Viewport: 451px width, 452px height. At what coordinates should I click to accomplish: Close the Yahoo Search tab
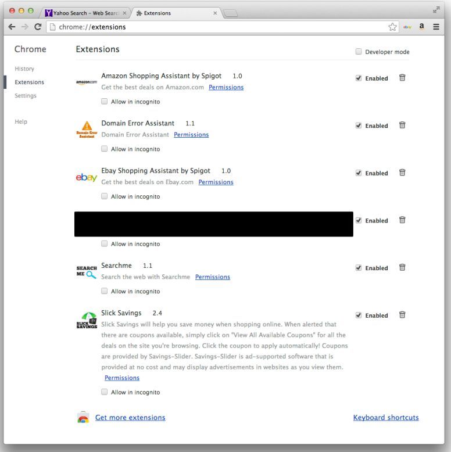click(x=124, y=13)
